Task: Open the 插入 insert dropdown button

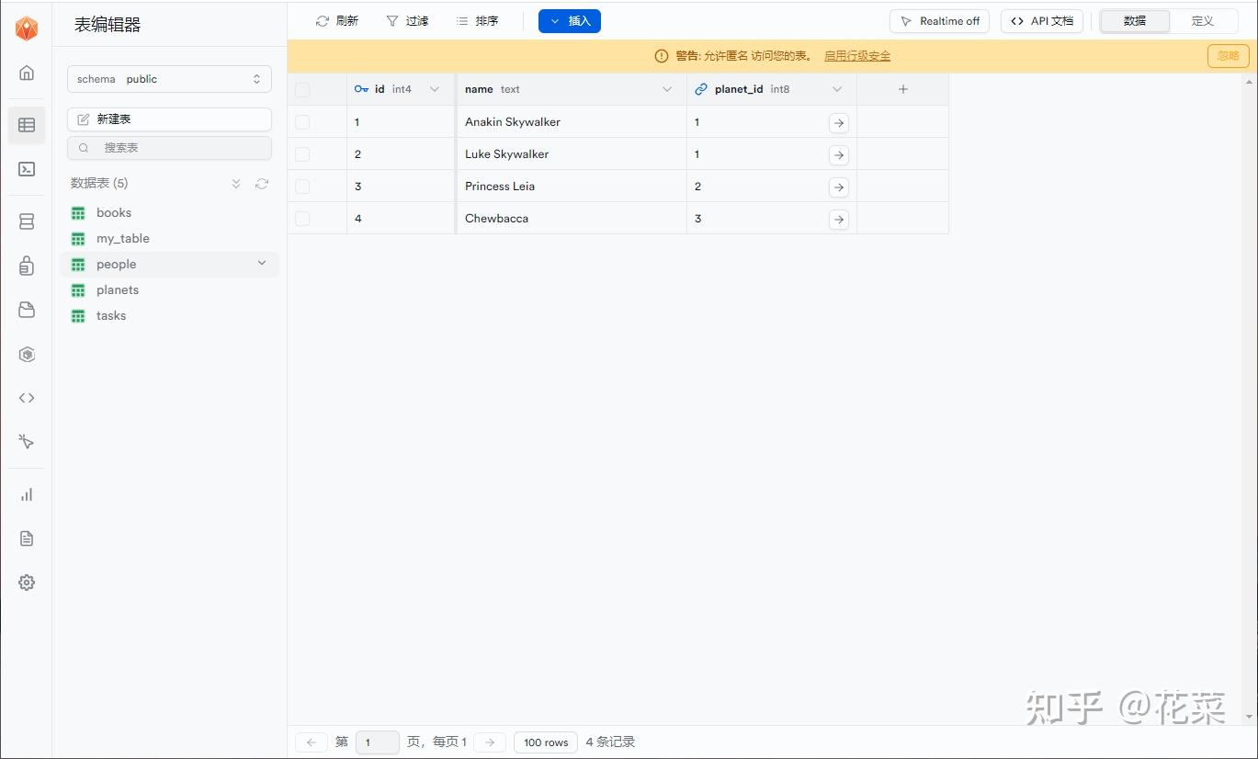Action: (570, 21)
